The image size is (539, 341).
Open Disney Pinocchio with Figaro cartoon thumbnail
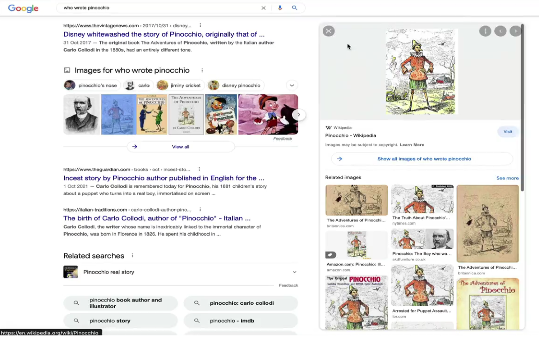coord(268,114)
